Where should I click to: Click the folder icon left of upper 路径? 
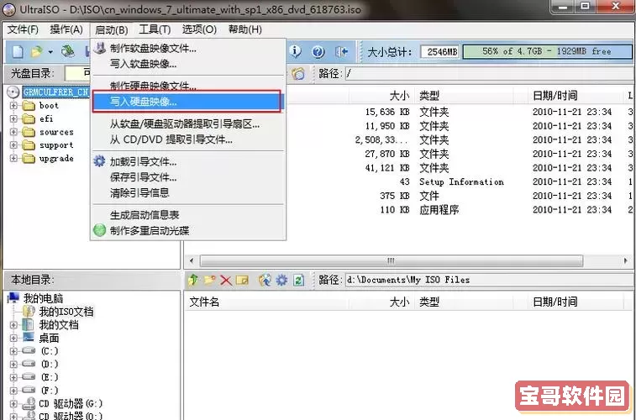click(298, 73)
